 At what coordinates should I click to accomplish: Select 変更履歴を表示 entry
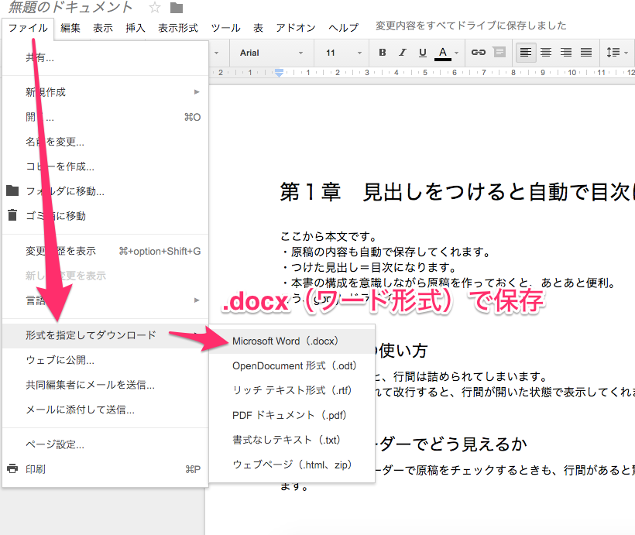[x=105, y=251]
